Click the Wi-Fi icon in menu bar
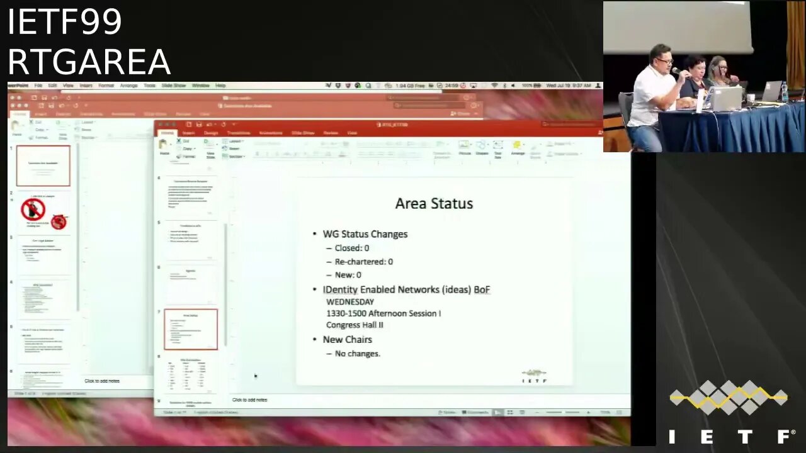Image resolution: width=806 pixels, height=453 pixels. [x=494, y=85]
